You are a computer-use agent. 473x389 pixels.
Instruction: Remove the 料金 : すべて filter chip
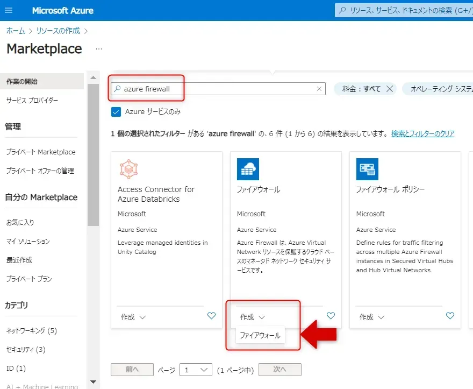coord(390,89)
